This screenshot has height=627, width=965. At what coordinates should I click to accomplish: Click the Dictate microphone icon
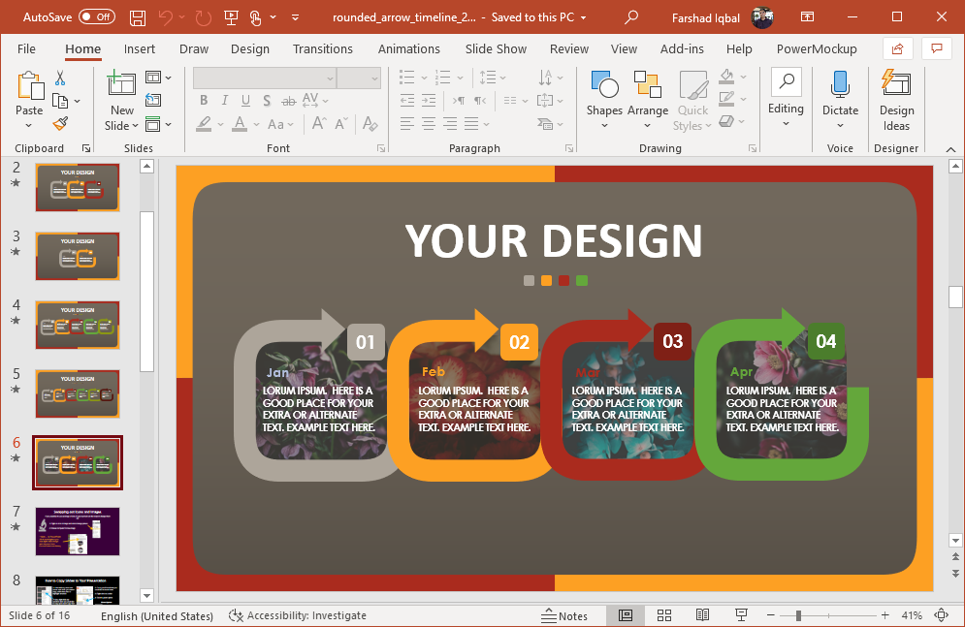coord(840,84)
